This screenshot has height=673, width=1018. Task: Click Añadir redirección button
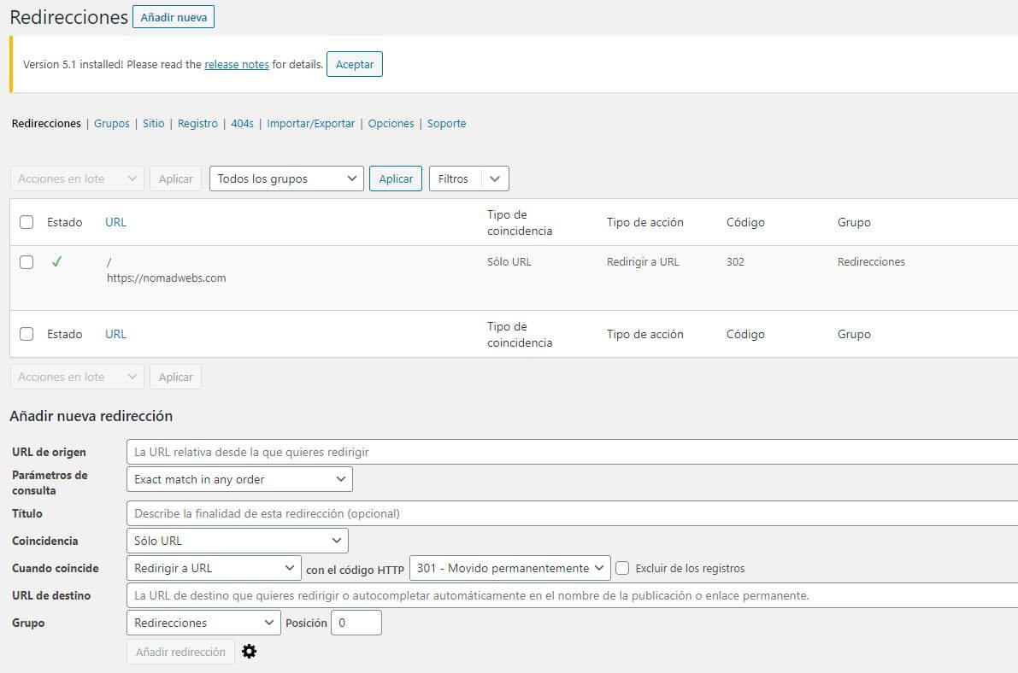[x=180, y=652]
